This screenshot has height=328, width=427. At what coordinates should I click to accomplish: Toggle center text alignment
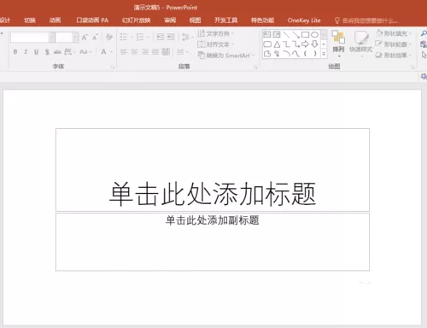(x=134, y=52)
